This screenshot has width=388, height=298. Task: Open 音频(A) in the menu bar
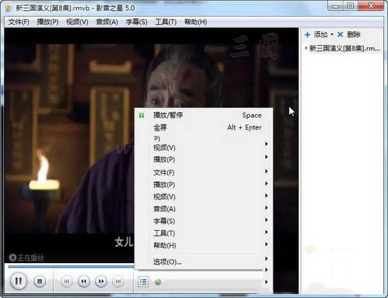click(107, 22)
